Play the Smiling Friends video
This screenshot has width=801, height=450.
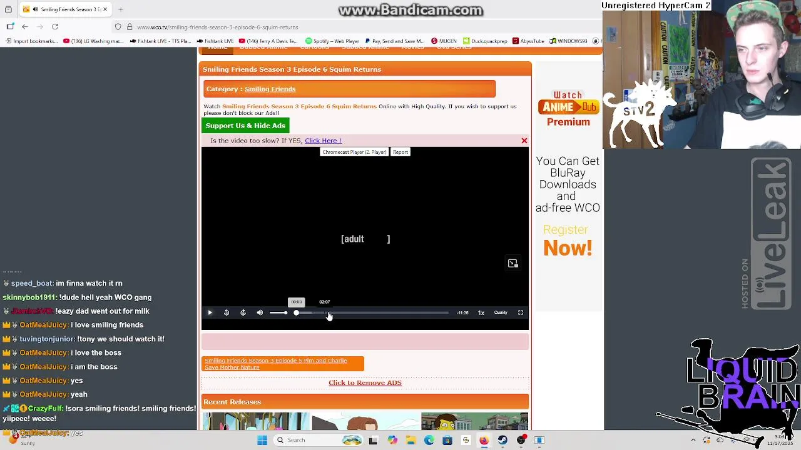pos(210,312)
